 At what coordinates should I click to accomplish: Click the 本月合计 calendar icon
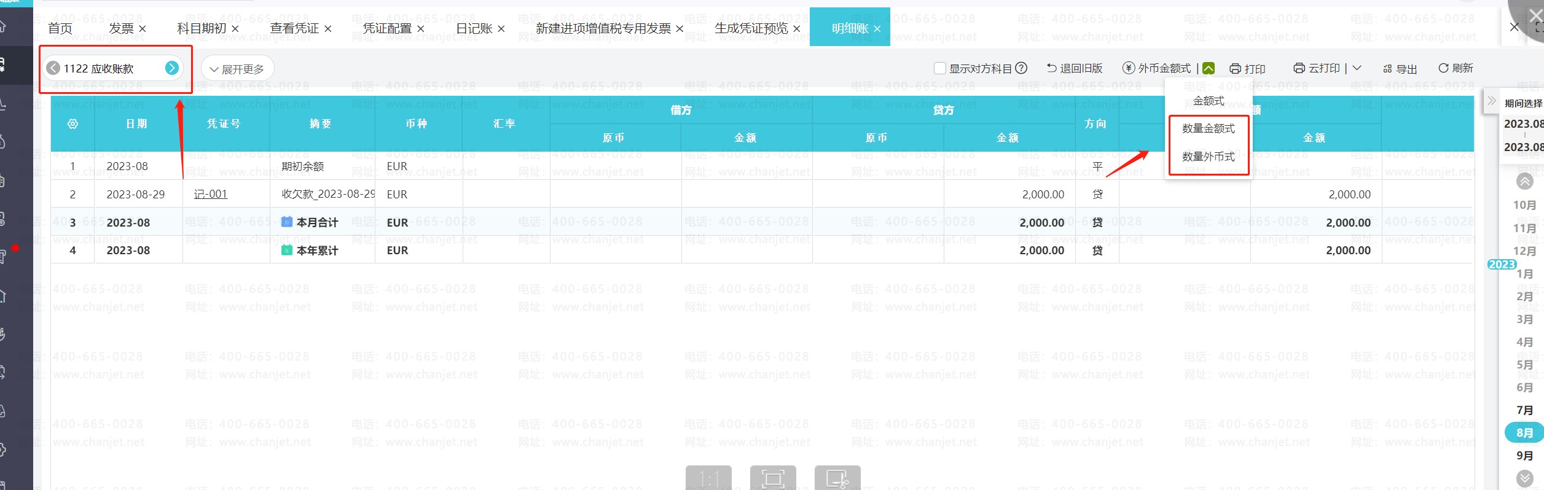coord(287,222)
